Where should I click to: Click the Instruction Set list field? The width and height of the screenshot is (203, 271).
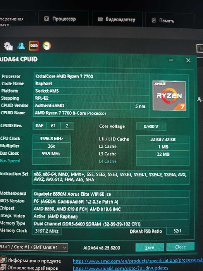(110, 177)
